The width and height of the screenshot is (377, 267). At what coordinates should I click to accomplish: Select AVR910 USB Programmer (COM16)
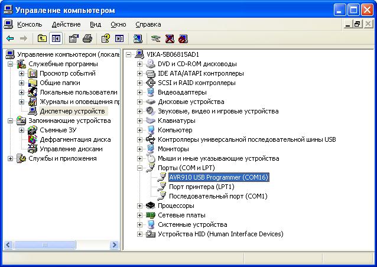(219, 177)
